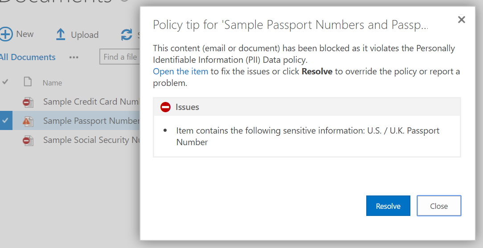
Task: Click the Close button in dialog
Action: pos(439,206)
